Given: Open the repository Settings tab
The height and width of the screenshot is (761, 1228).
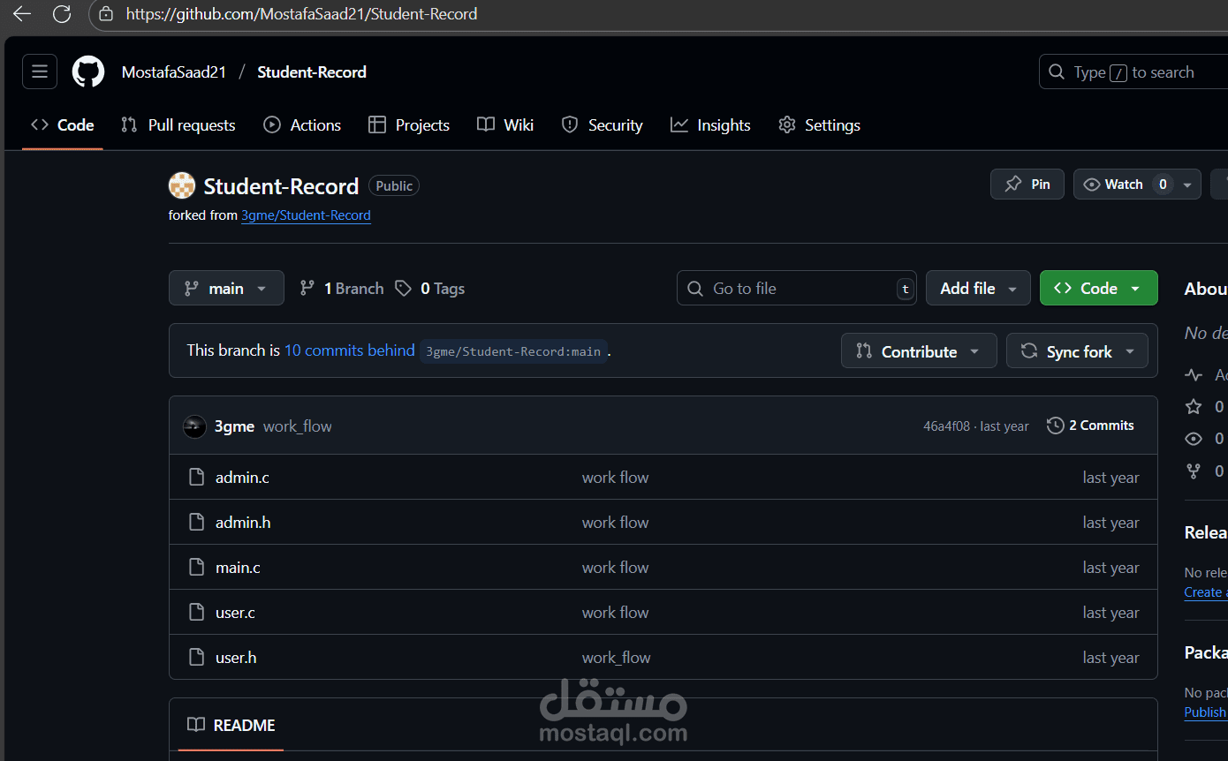Looking at the screenshot, I should 819,125.
